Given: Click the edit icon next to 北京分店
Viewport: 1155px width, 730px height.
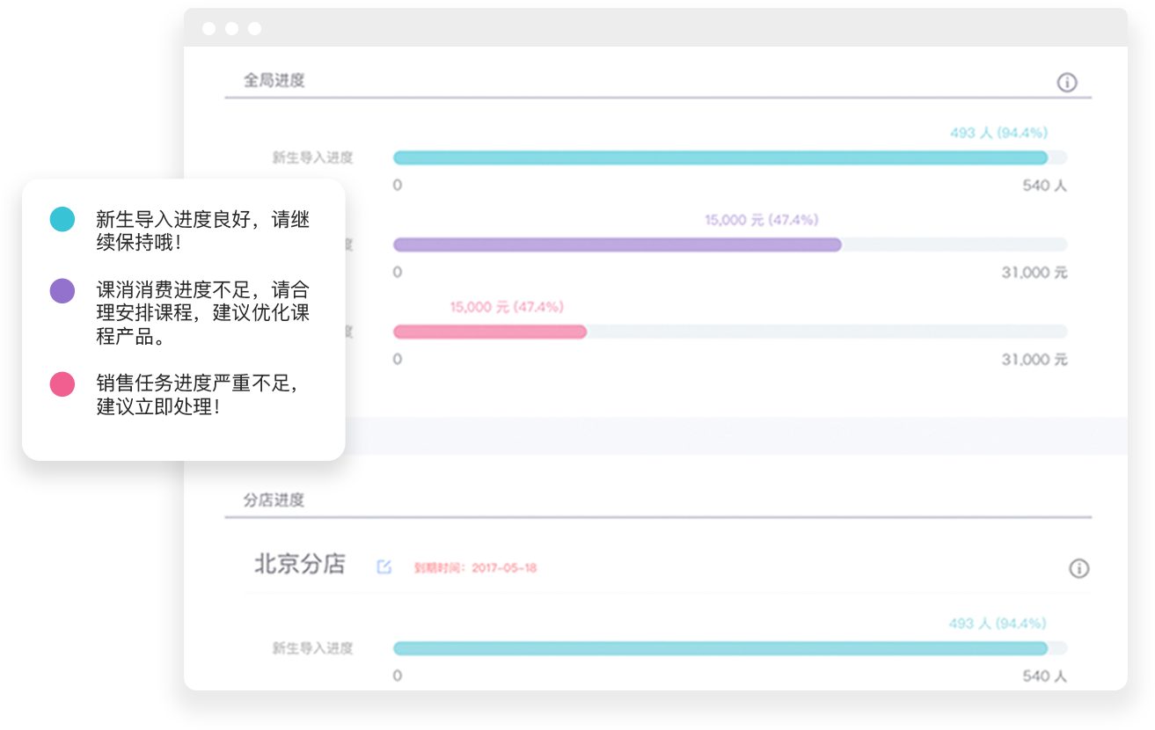Looking at the screenshot, I should (384, 567).
